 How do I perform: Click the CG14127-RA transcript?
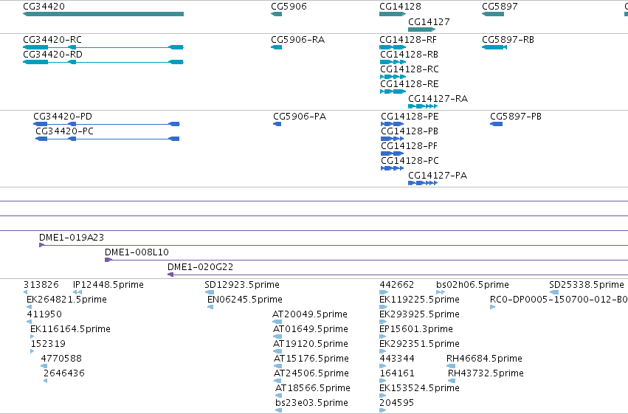coord(423,106)
